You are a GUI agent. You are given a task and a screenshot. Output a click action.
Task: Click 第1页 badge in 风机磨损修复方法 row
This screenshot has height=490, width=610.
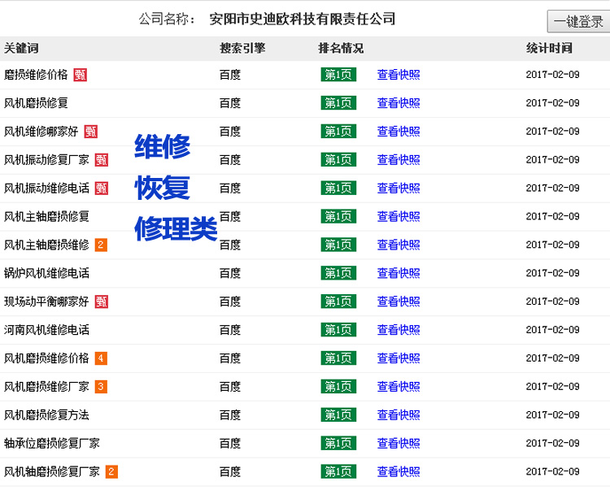click(338, 415)
